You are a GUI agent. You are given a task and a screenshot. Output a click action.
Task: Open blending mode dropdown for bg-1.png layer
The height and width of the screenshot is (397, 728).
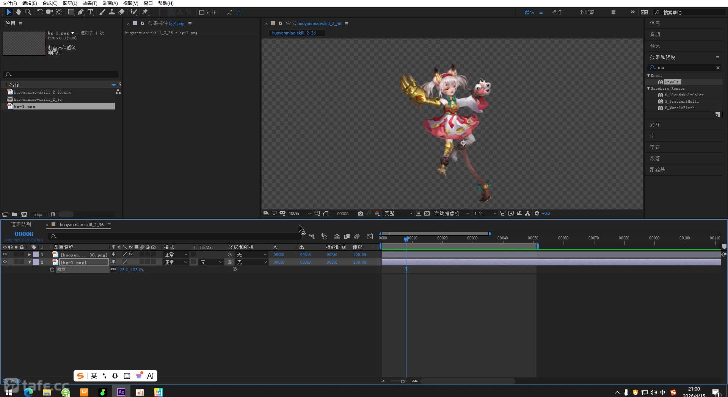click(176, 262)
